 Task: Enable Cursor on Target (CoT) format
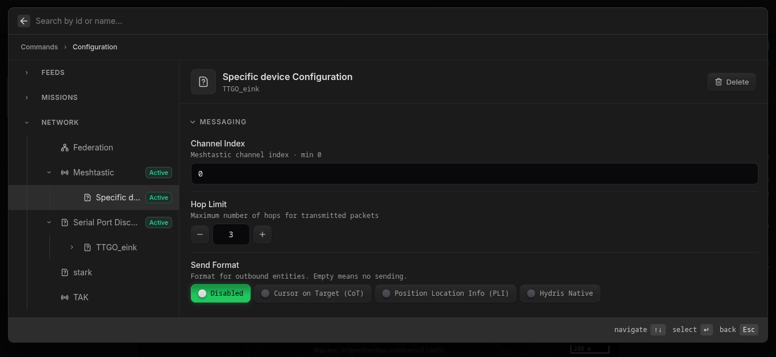[x=312, y=293]
